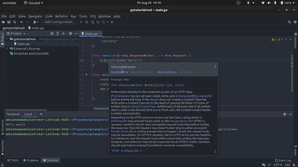This screenshot has height=167, width=298.
Task: Hide the Terminal panel
Action: click(x=291, y=114)
